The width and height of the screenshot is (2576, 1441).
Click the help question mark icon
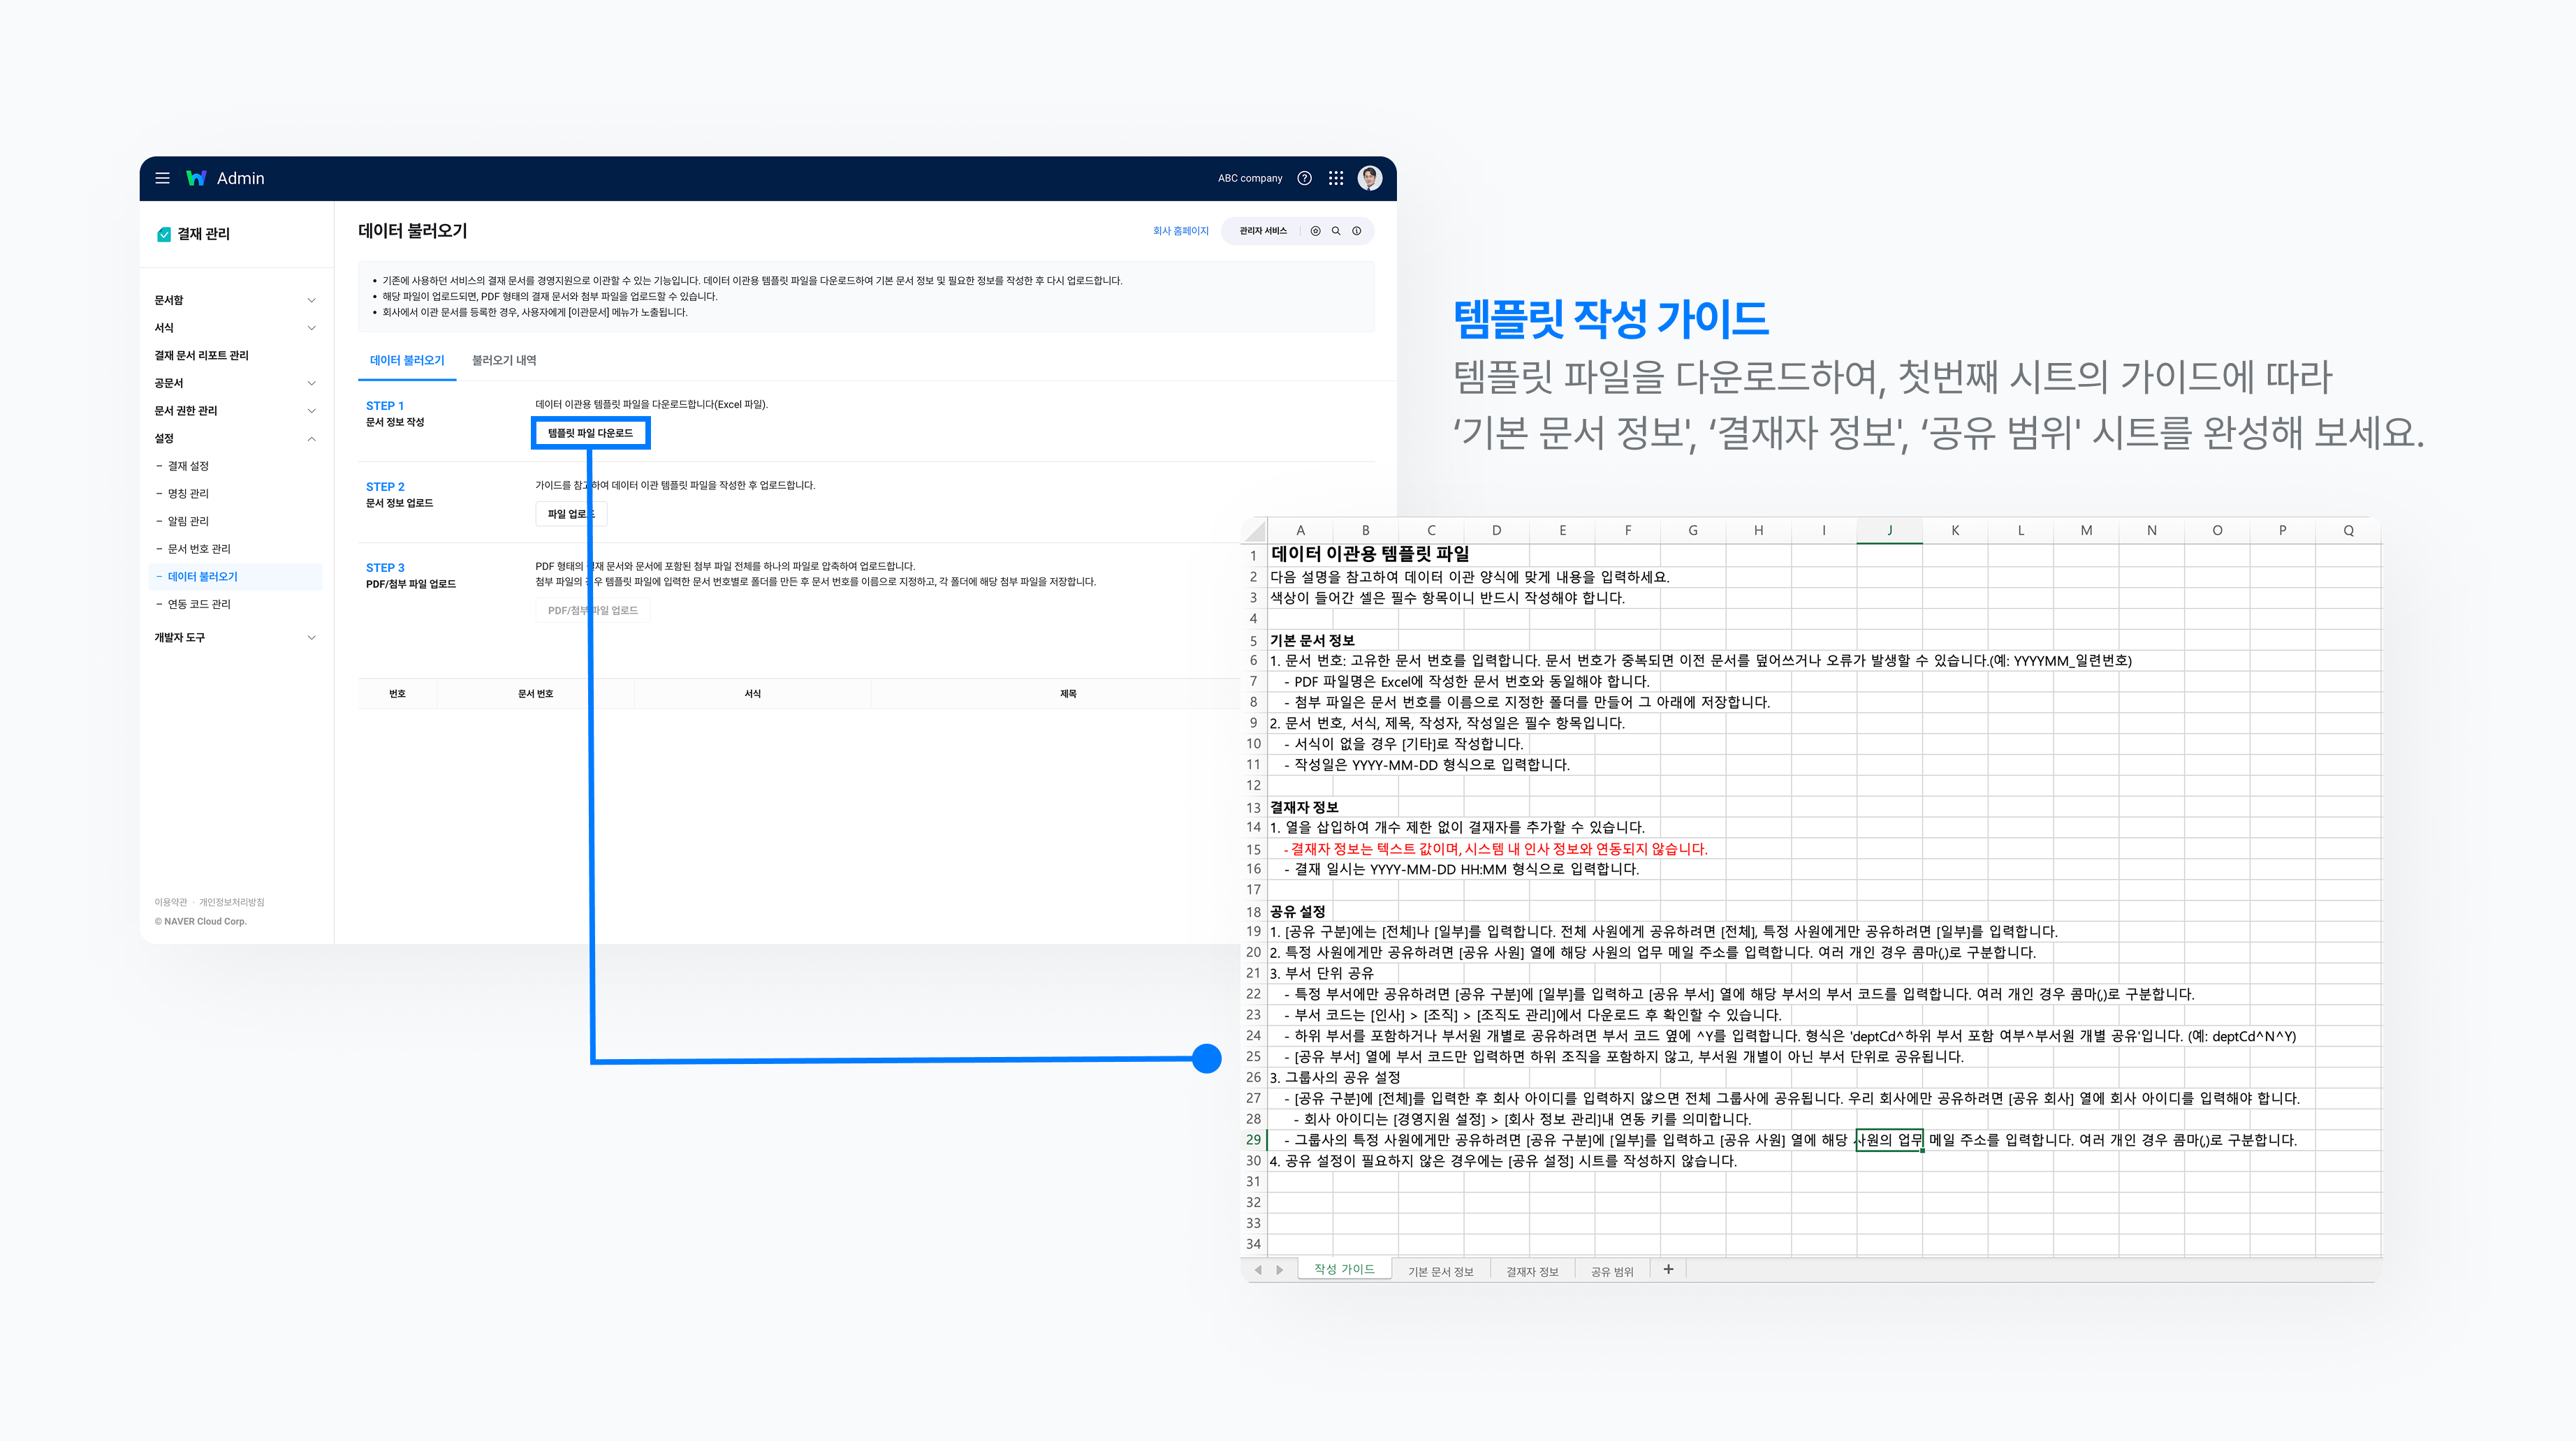(1304, 178)
